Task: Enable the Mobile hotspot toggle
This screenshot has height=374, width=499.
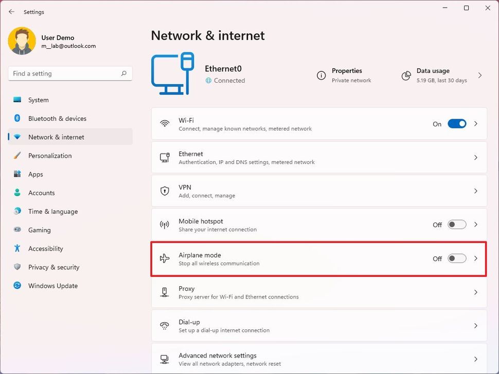Action: (456, 225)
